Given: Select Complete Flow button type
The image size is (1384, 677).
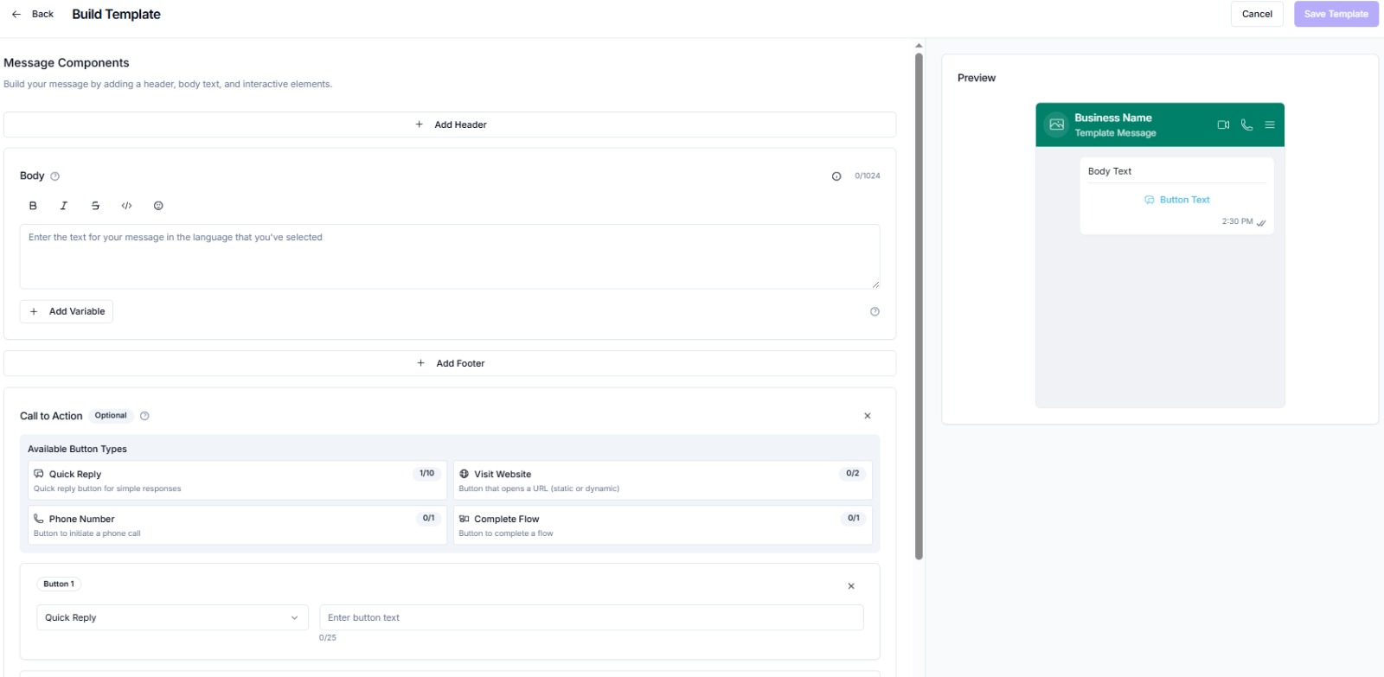Looking at the screenshot, I should [x=662, y=526].
